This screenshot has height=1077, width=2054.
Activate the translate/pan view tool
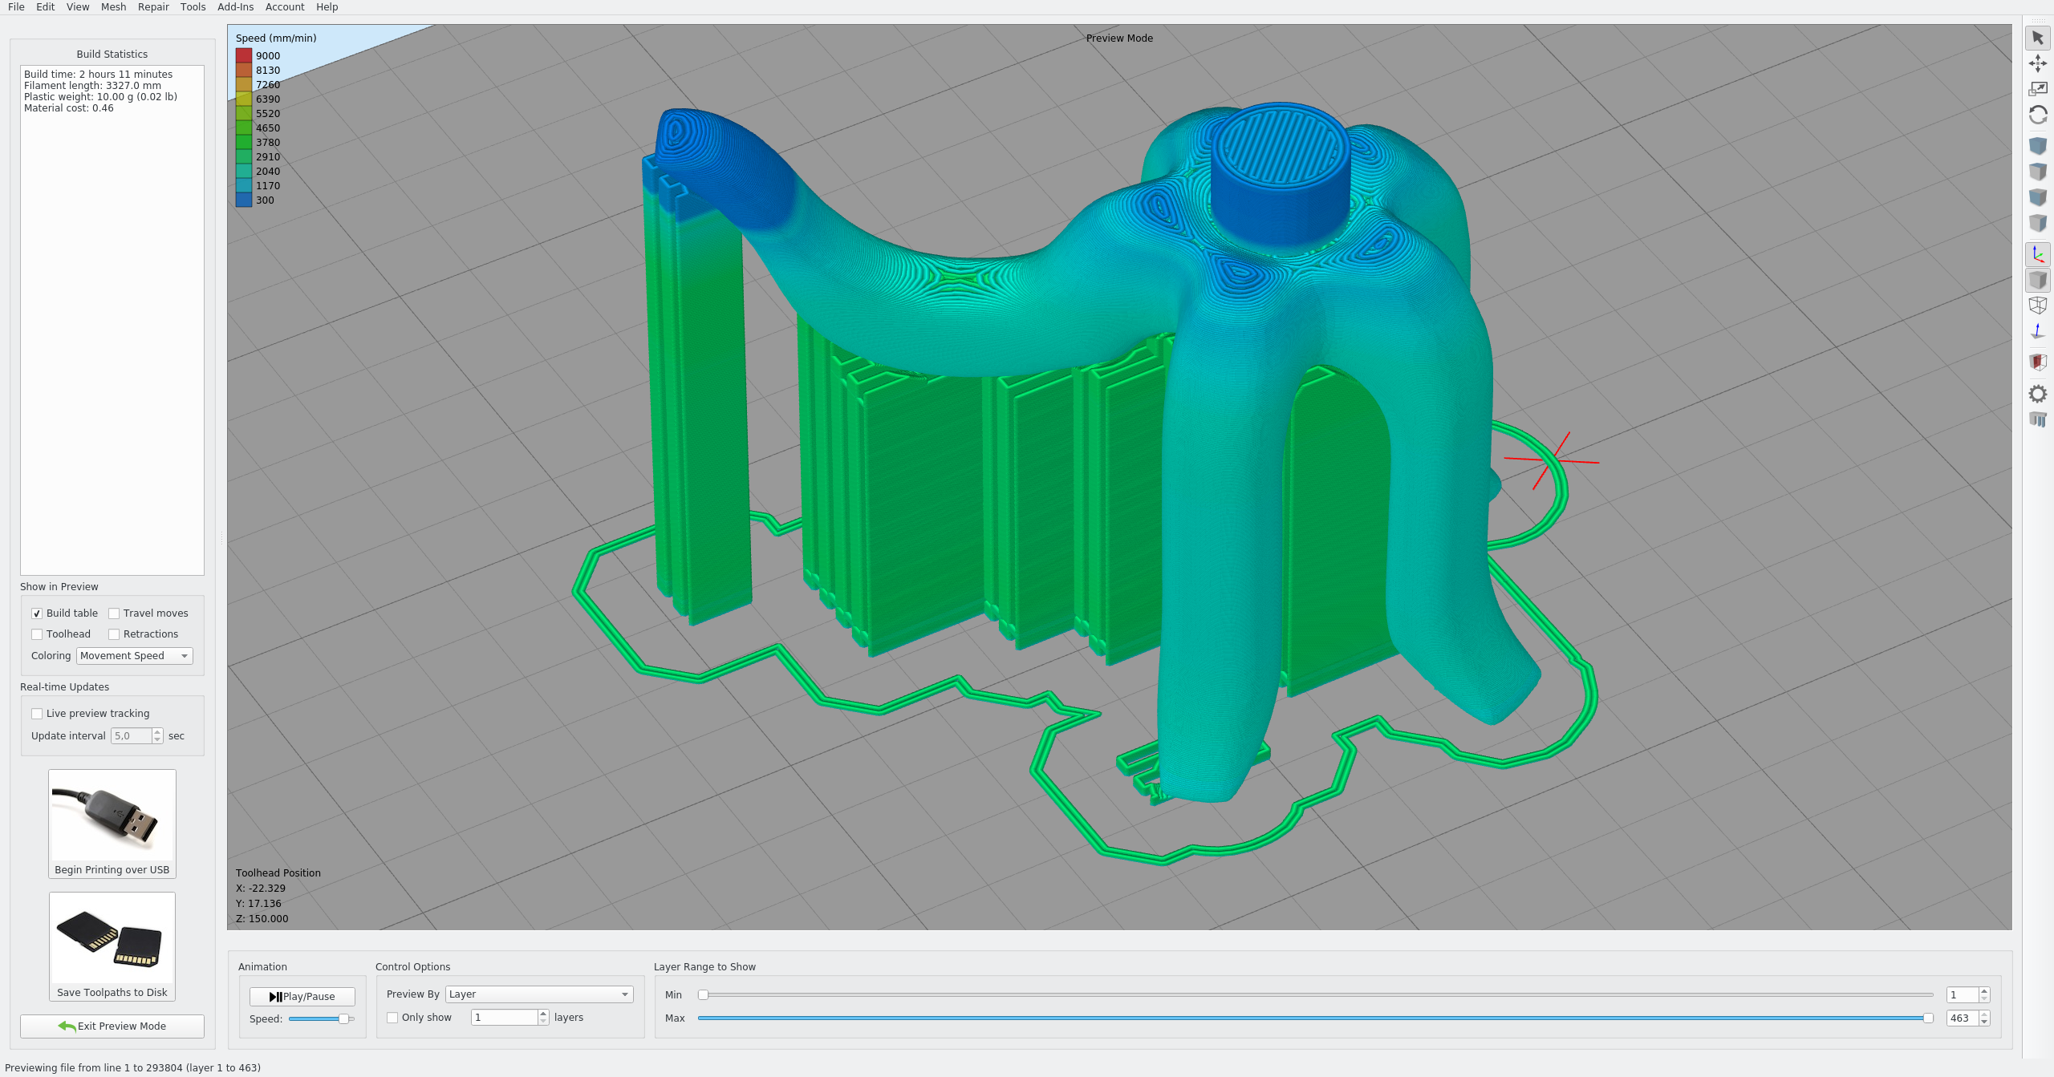tap(2037, 63)
